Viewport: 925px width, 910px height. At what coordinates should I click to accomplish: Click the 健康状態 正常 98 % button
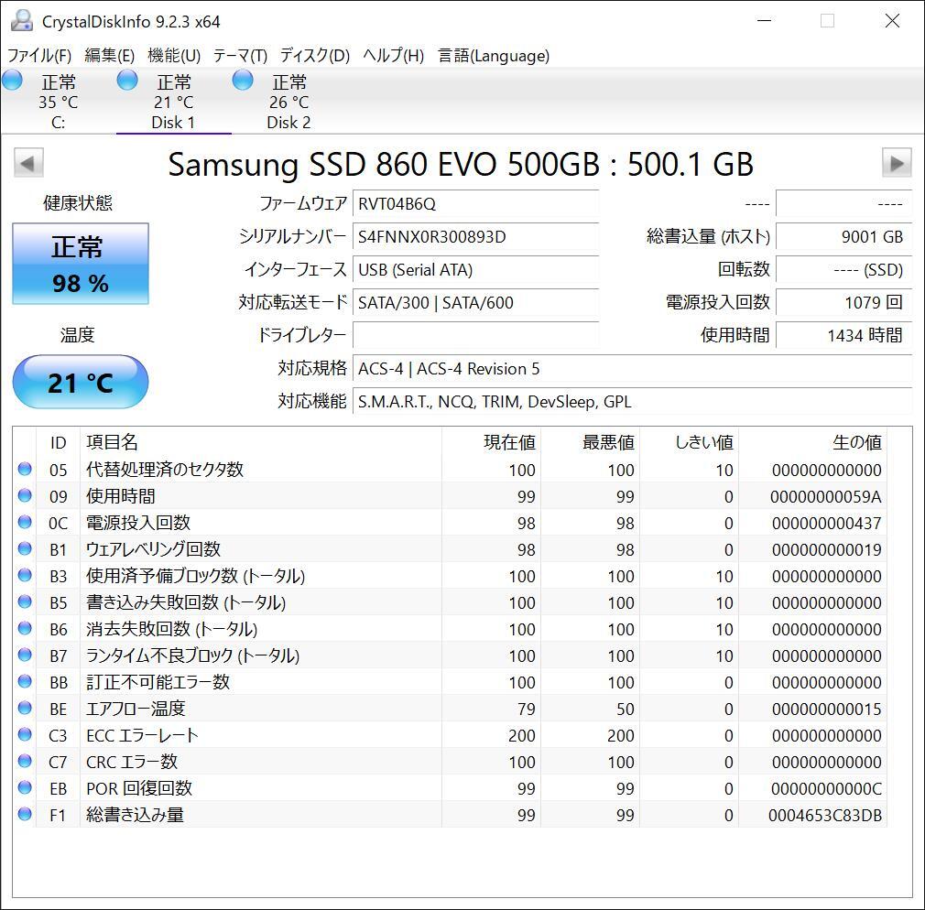point(81,264)
